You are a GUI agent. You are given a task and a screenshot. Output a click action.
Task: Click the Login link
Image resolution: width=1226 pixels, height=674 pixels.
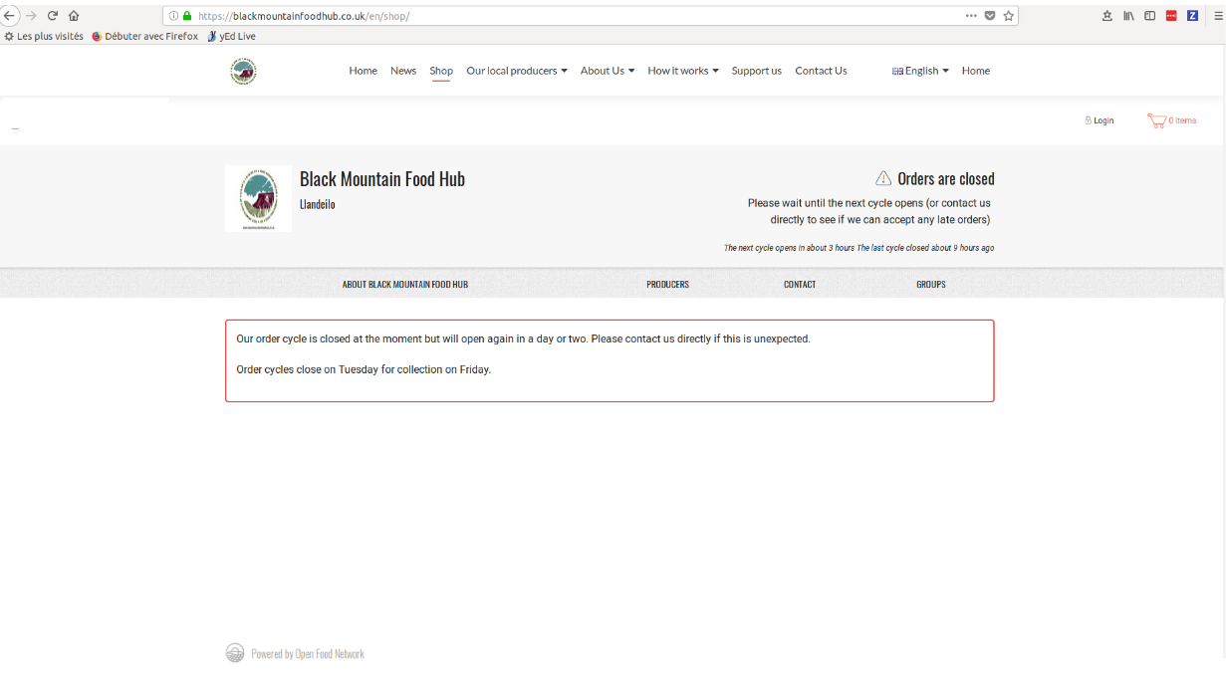[x=1100, y=120]
